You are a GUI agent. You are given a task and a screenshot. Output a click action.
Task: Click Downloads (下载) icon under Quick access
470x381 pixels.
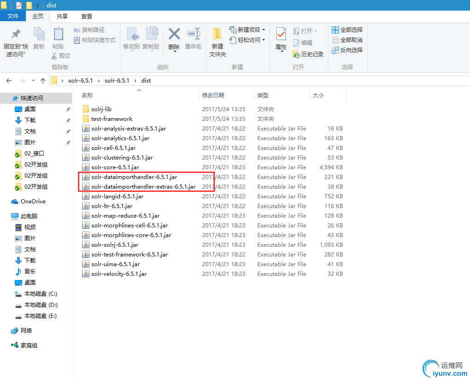tap(18, 120)
